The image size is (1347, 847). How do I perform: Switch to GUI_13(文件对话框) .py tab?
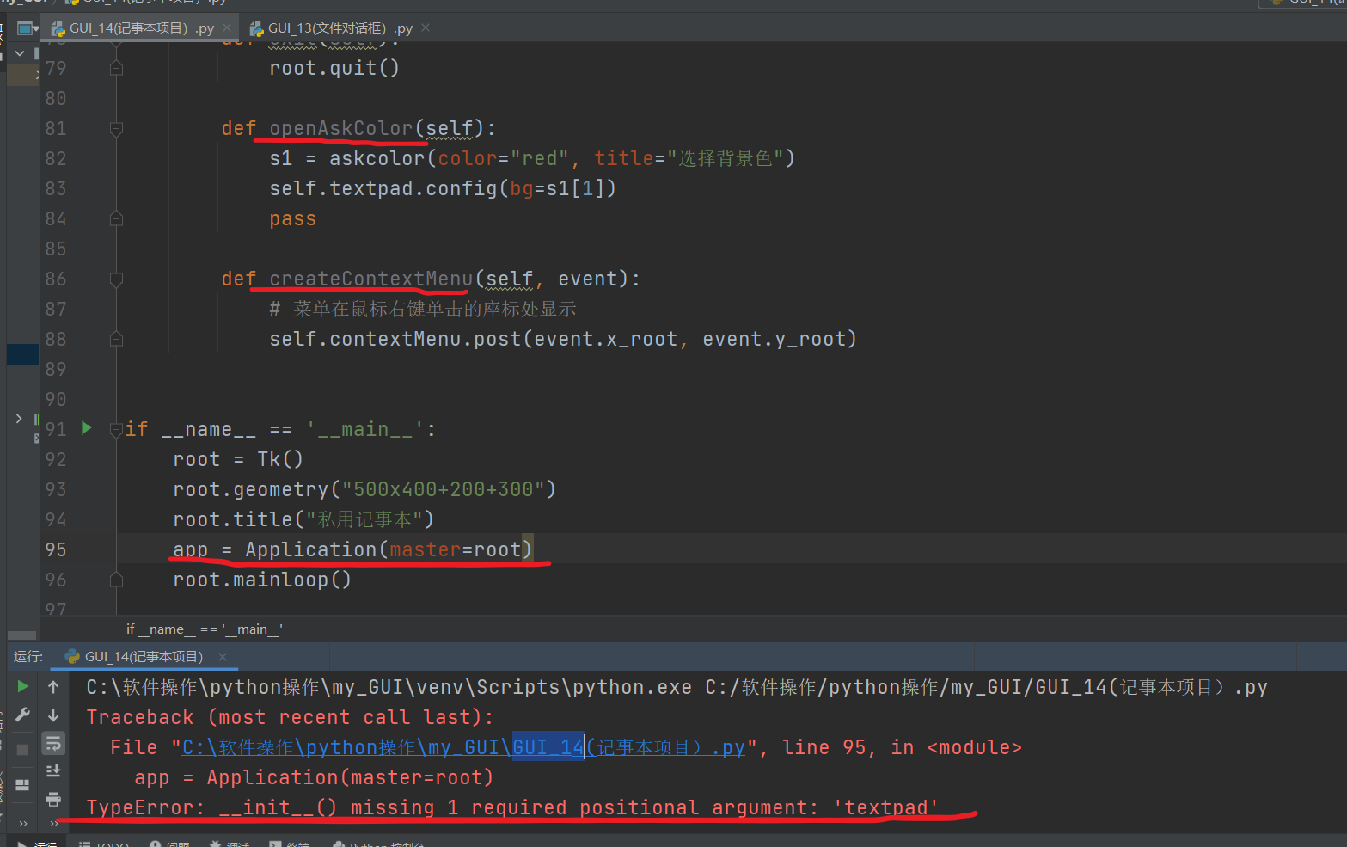[340, 28]
